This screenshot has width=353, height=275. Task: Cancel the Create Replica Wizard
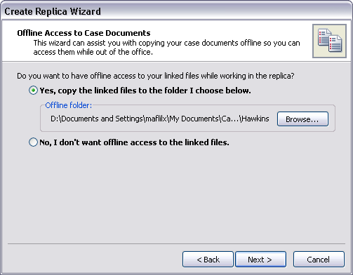click(x=319, y=260)
